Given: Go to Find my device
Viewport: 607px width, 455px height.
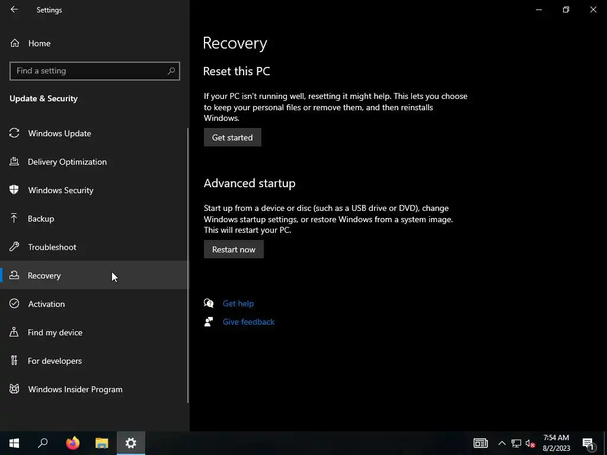Looking at the screenshot, I should coord(94,332).
